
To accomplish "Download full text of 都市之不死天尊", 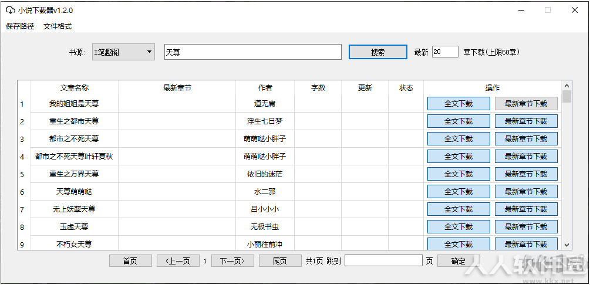I will coord(458,139).
